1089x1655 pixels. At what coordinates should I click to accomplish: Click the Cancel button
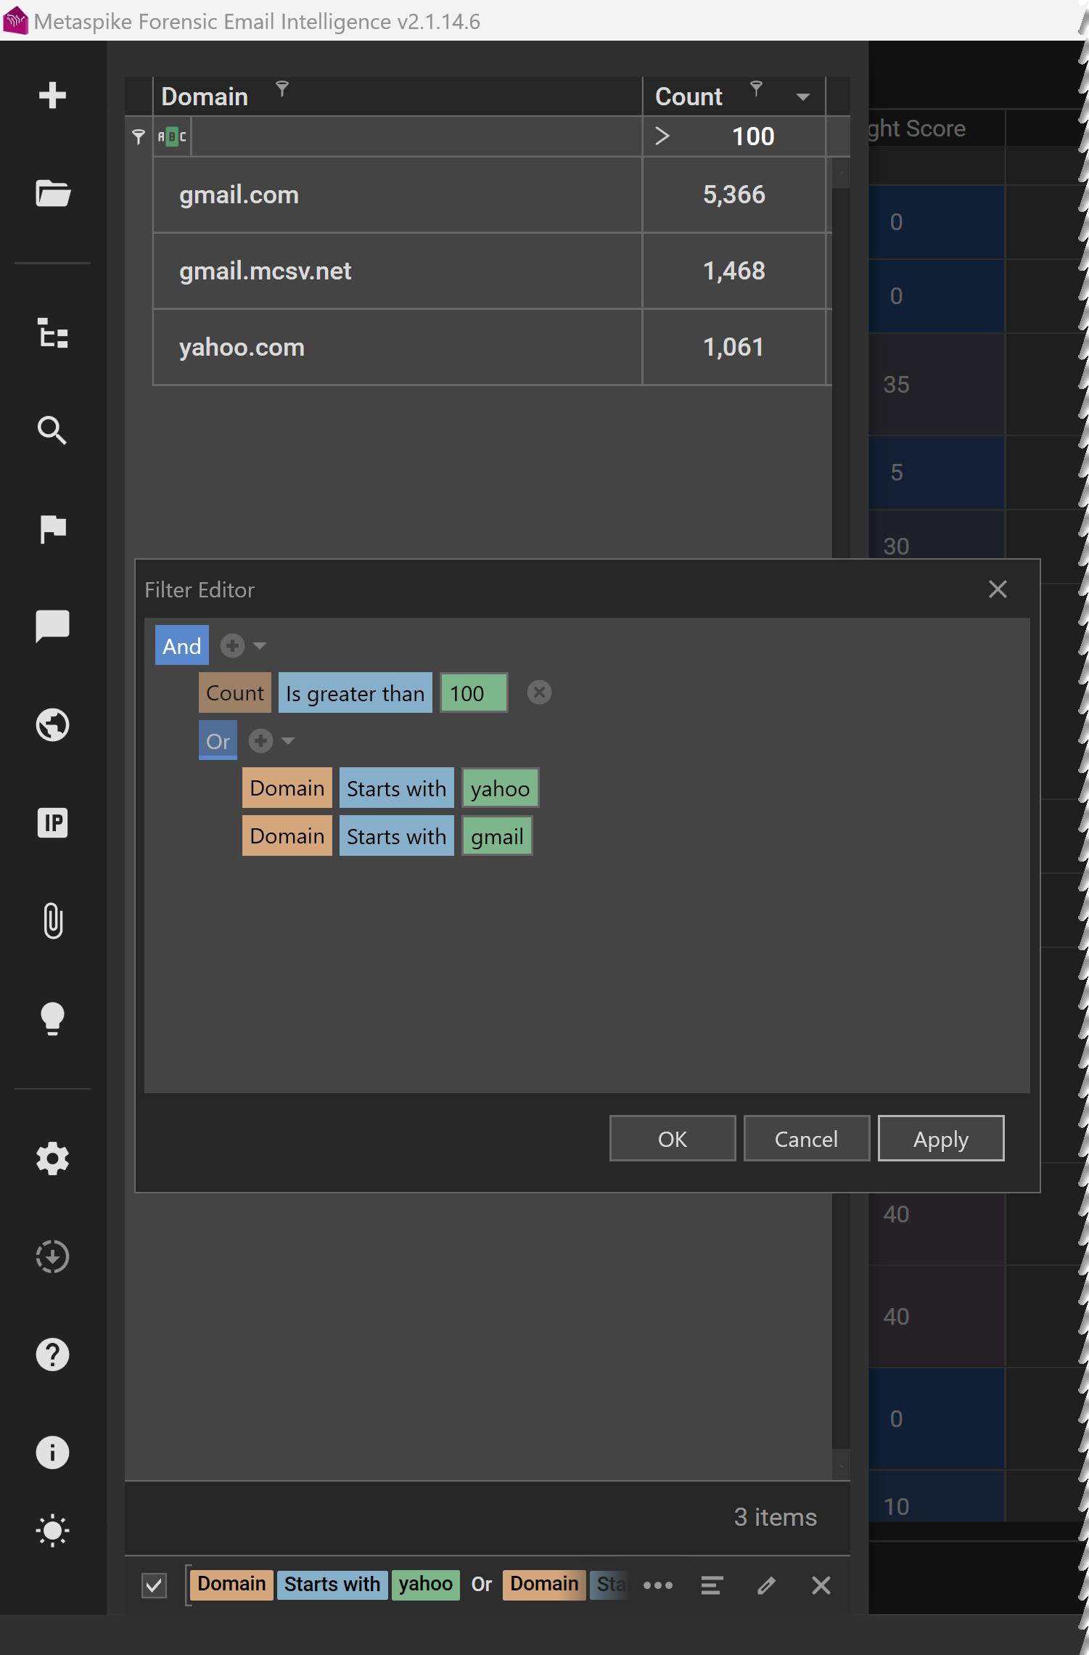(806, 1138)
